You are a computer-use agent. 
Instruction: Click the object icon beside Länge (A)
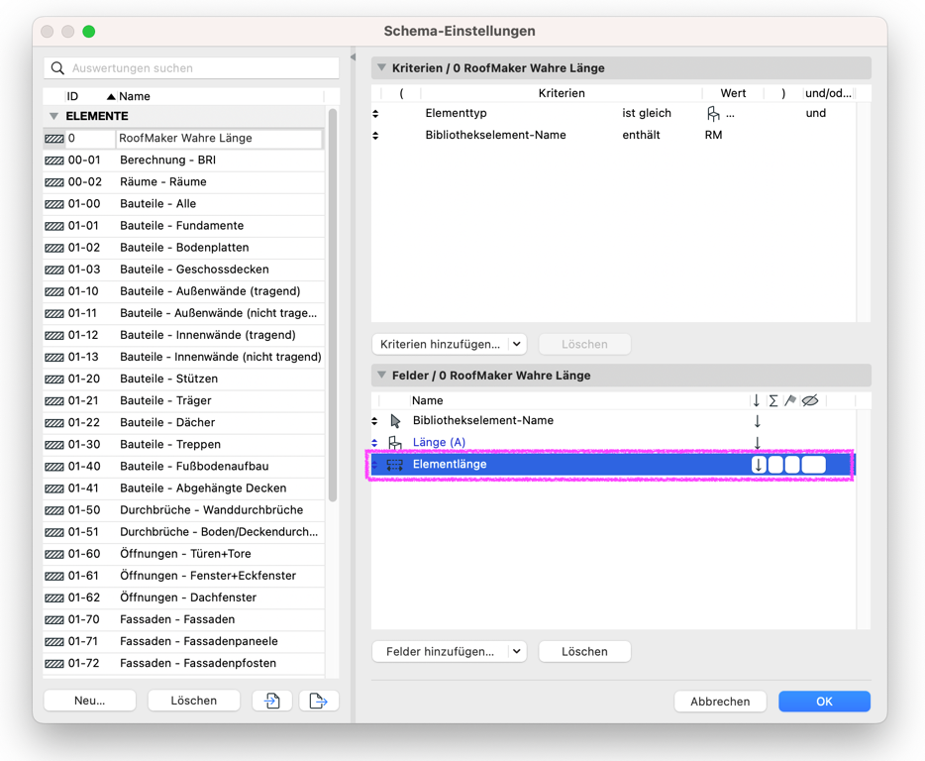(394, 443)
